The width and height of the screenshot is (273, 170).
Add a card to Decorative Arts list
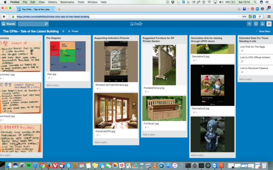click(198, 155)
